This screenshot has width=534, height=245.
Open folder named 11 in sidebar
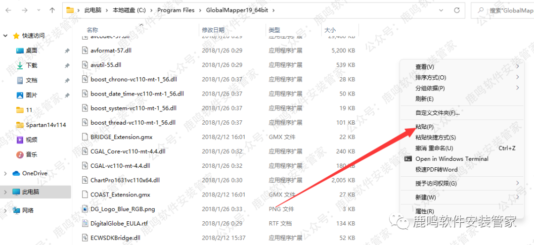(29, 110)
